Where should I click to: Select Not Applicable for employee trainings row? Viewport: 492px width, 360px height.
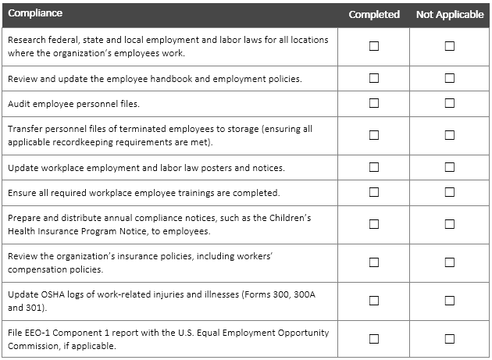pyautogui.click(x=450, y=192)
